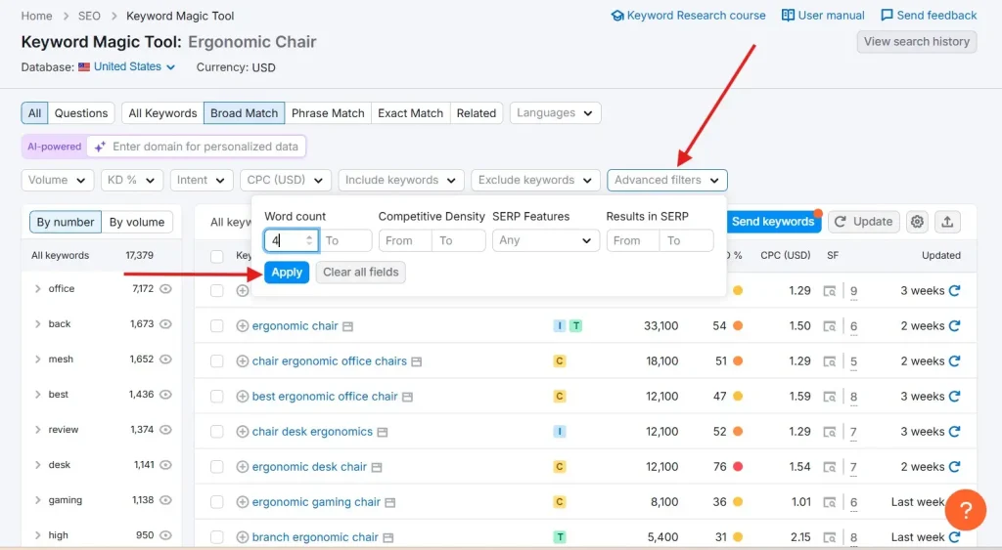Open the Keyword Research course link

688,16
